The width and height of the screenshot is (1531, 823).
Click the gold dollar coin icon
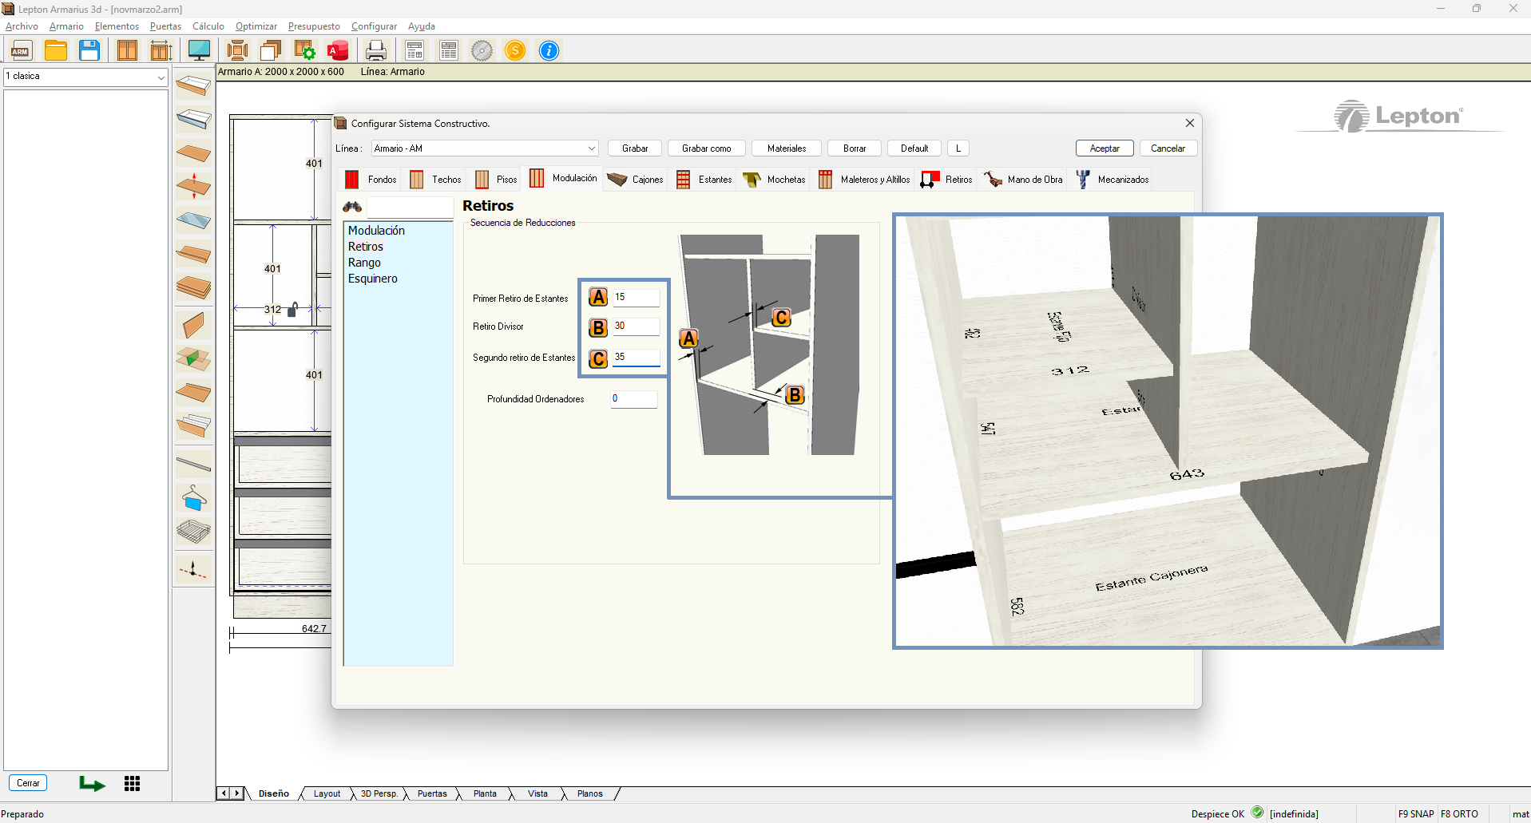point(515,50)
